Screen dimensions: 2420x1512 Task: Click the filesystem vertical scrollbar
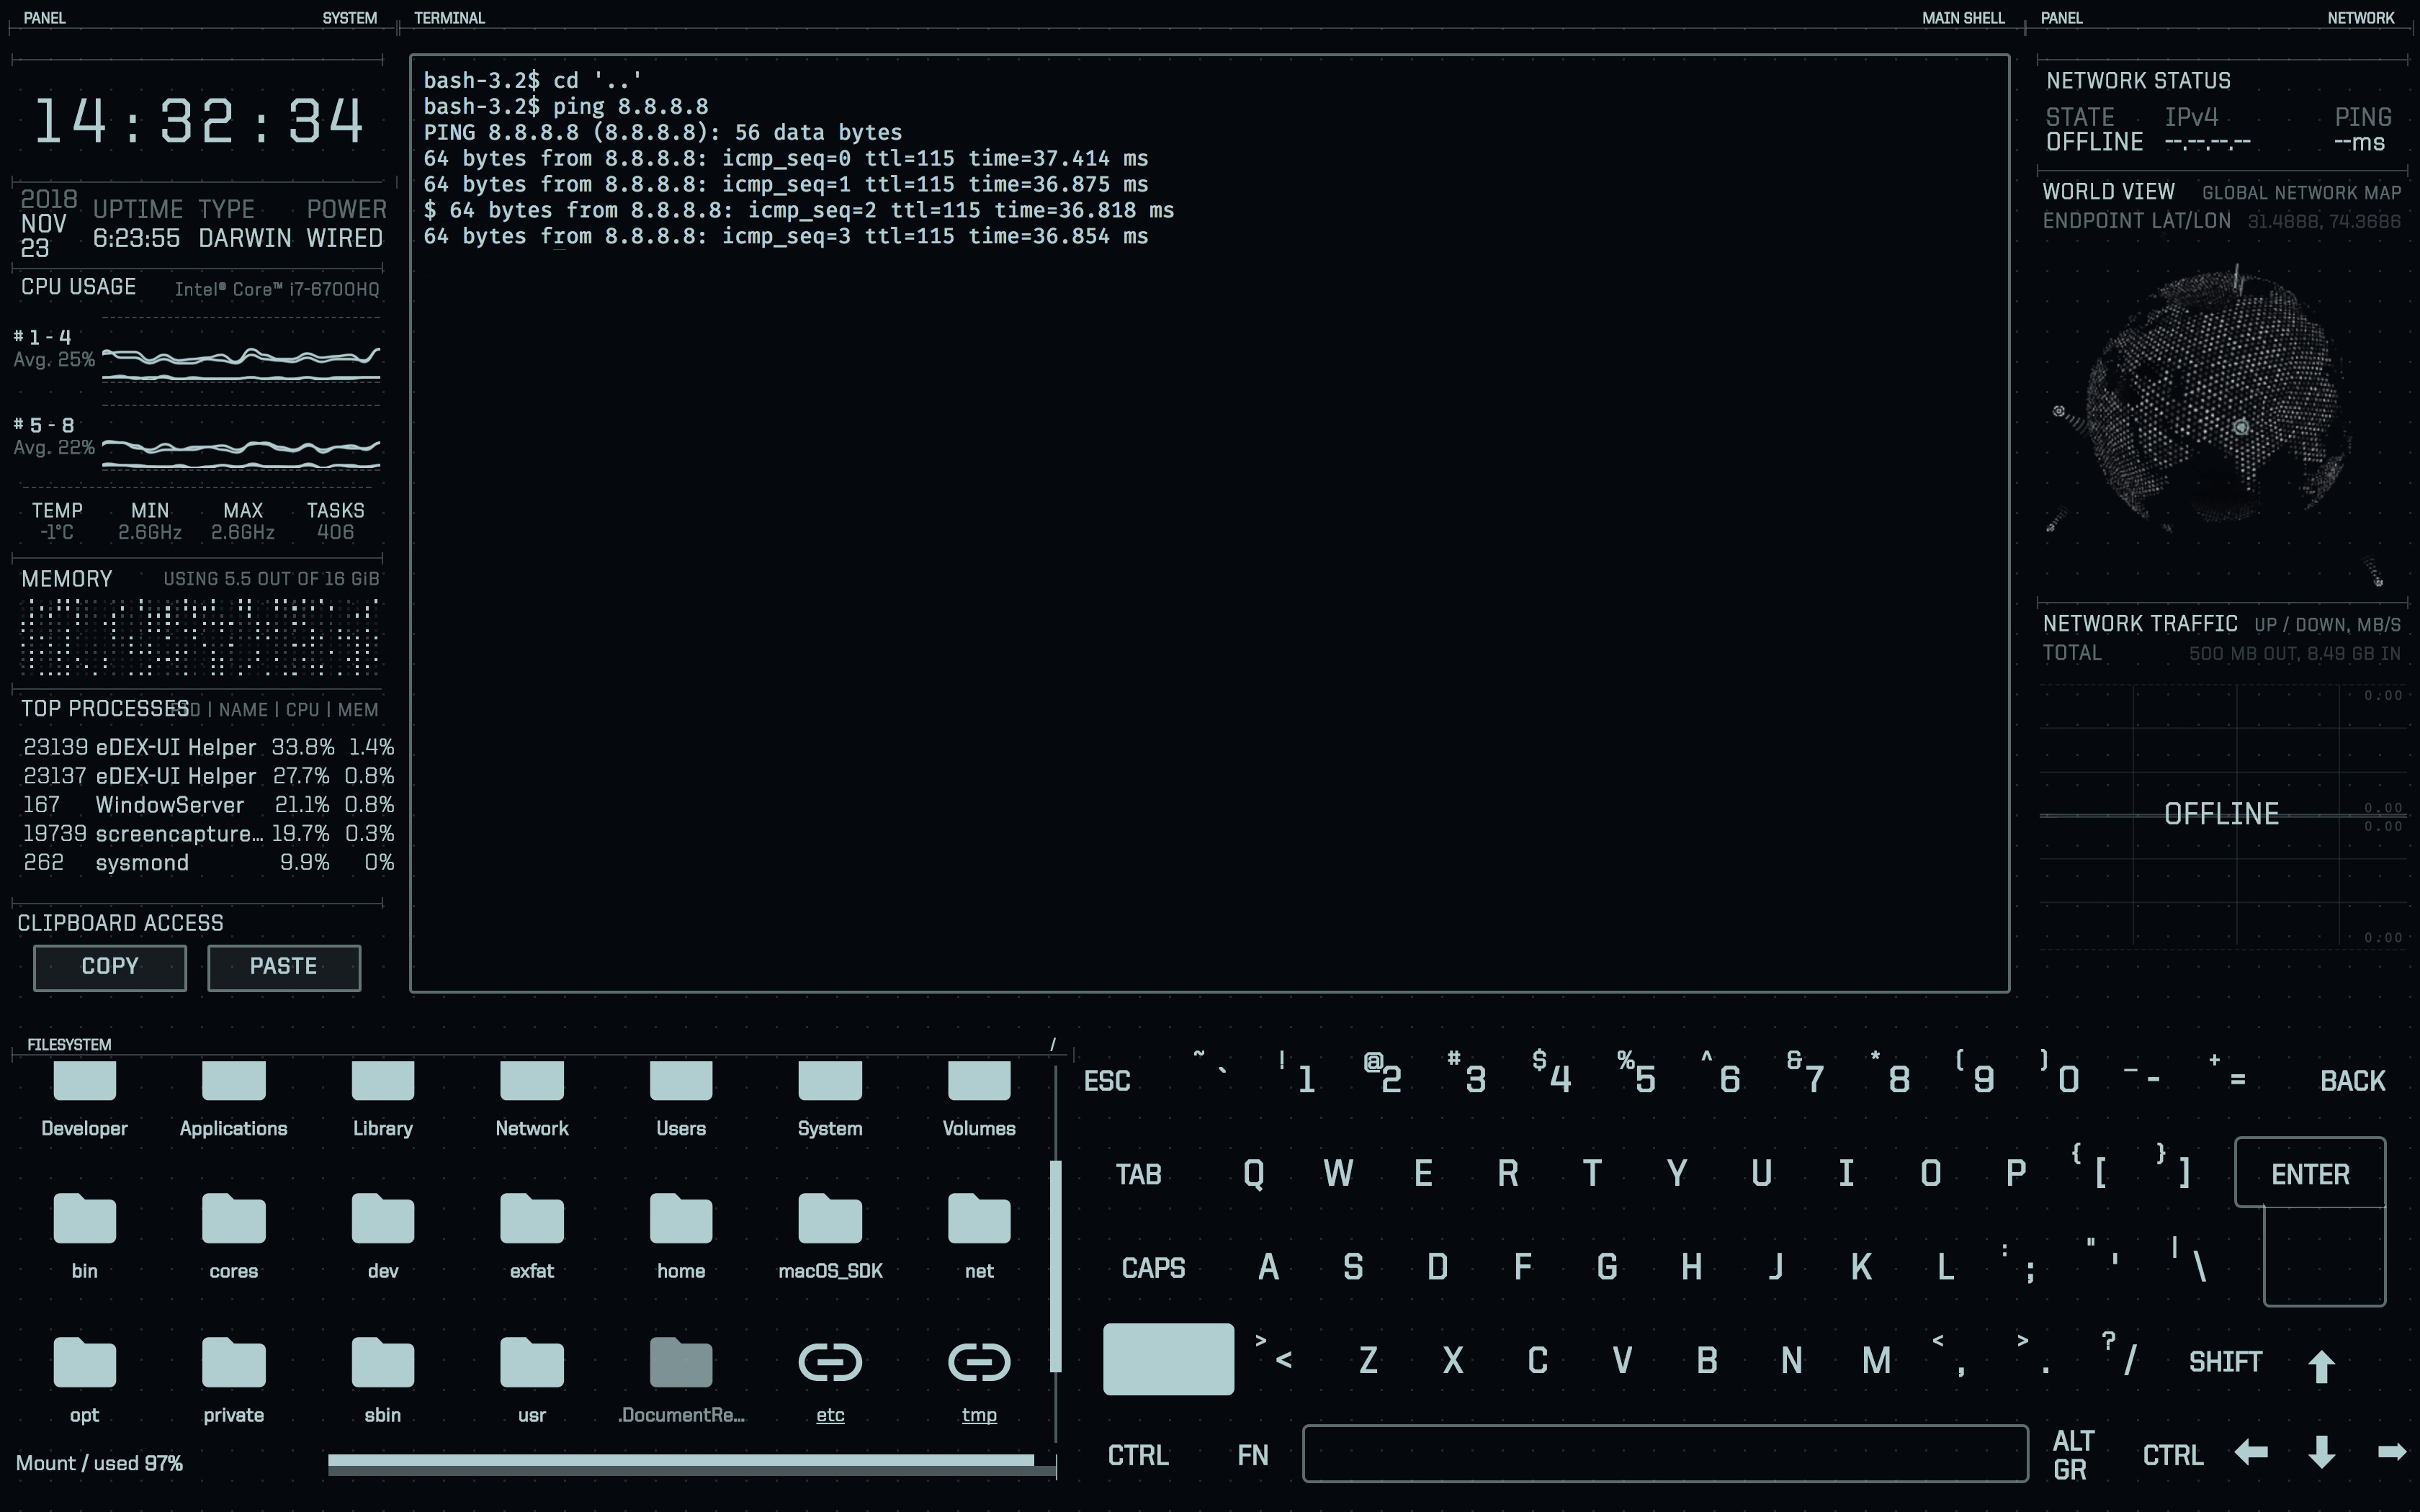[1055, 1265]
